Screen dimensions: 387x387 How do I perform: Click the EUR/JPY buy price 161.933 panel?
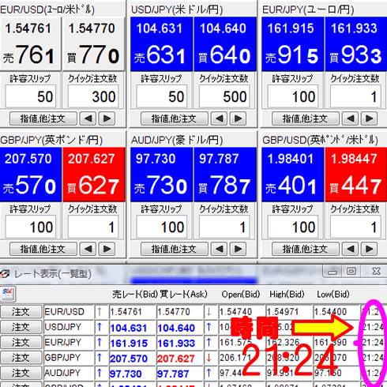[x=356, y=44]
